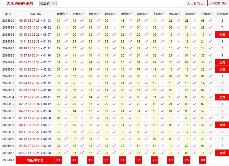Click the period number 2026043 cell
This screenshot has width=229, height=166.
click(x=8, y=160)
